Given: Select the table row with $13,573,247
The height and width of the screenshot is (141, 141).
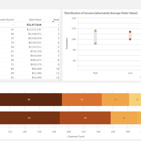Looking at the screenshot, I should pyautogui.click(x=30, y=30).
